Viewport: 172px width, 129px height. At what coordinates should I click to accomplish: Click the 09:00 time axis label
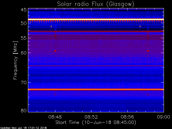pyautogui.click(x=164, y=117)
